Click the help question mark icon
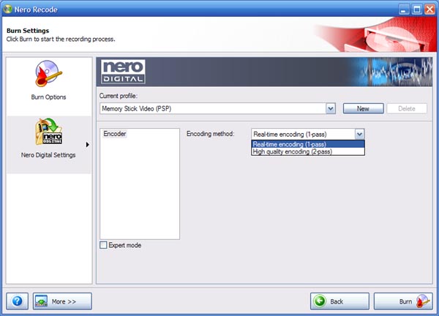The width and height of the screenshot is (439, 316). click(17, 301)
